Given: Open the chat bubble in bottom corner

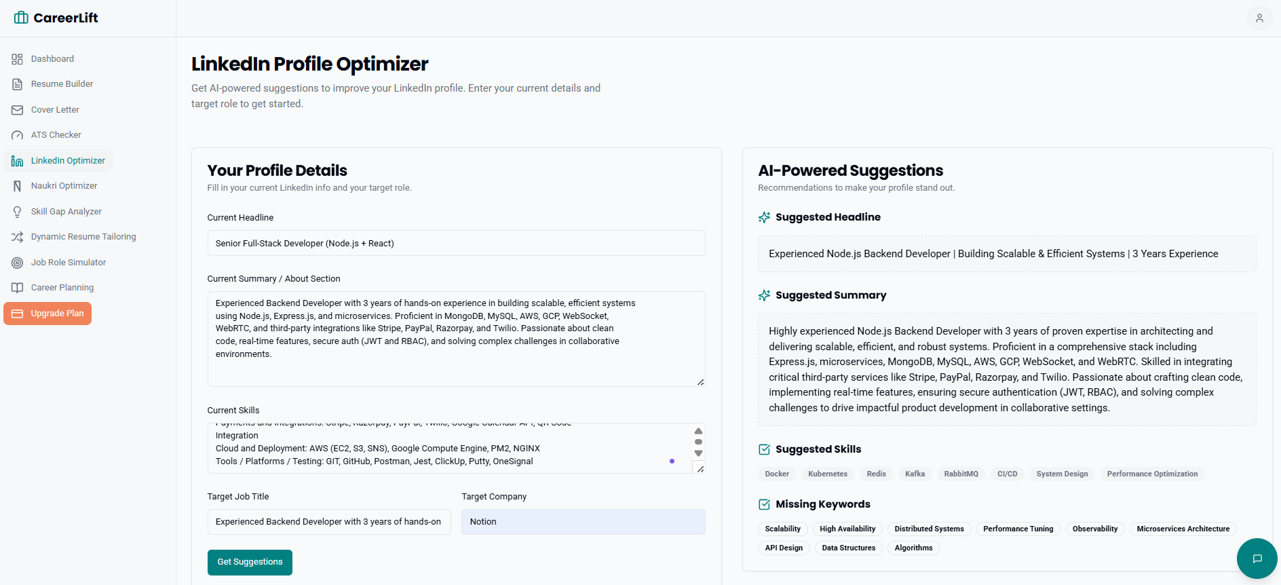Looking at the screenshot, I should click(x=1257, y=559).
